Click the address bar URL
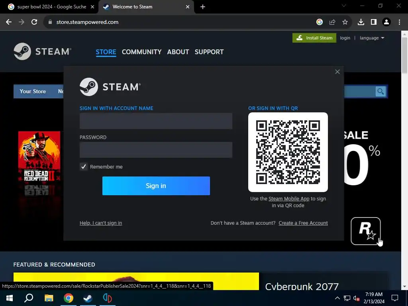The height and width of the screenshot is (306, 408). (87, 22)
